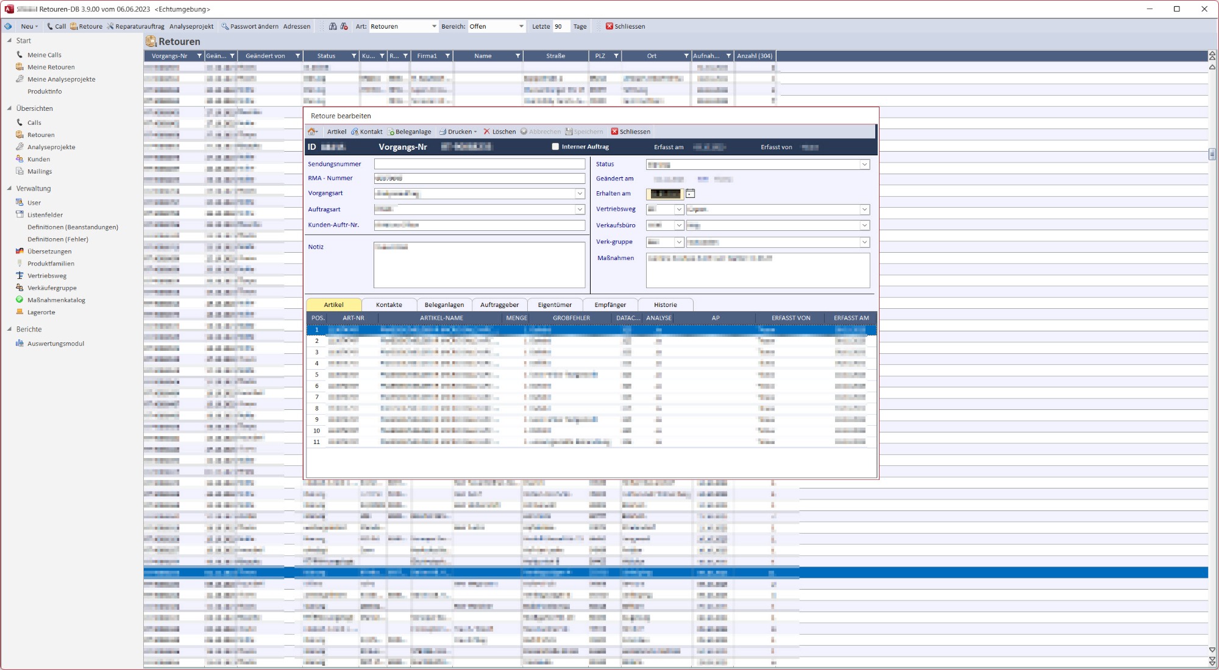
Task: Enable the Interner Auftrag checkbox
Action: [555, 147]
